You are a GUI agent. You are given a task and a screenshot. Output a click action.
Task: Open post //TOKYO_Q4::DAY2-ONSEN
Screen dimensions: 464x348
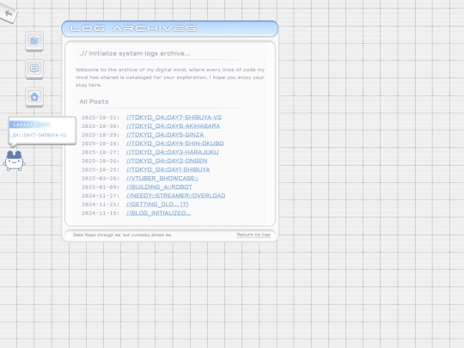(167, 161)
